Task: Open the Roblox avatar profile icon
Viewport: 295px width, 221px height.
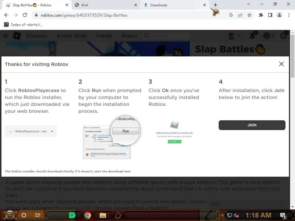Action: 231,35
